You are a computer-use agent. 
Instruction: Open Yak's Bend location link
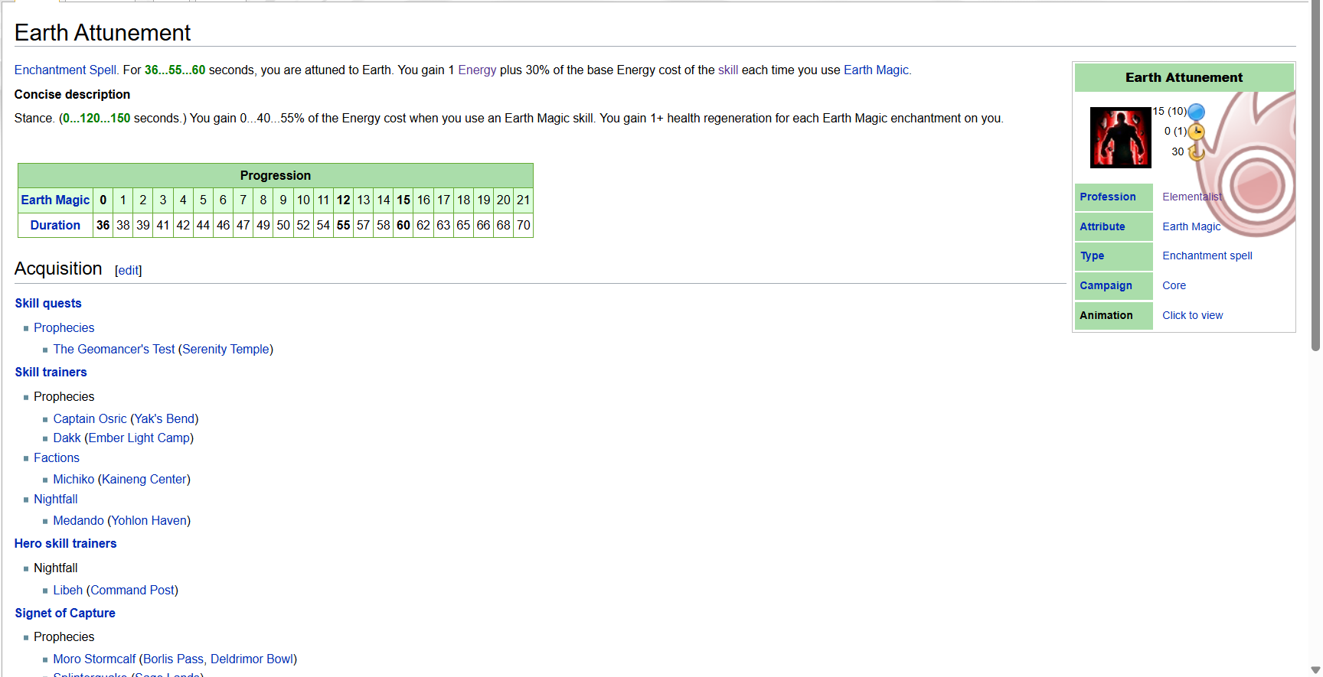click(x=165, y=418)
